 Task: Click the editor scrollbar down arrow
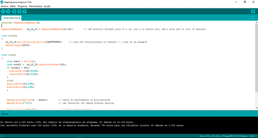click(x=257, y=108)
